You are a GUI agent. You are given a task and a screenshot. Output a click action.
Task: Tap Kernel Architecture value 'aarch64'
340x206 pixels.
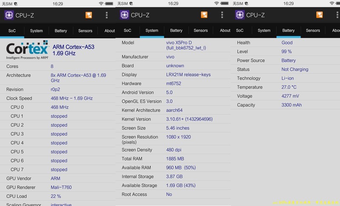(174, 110)
